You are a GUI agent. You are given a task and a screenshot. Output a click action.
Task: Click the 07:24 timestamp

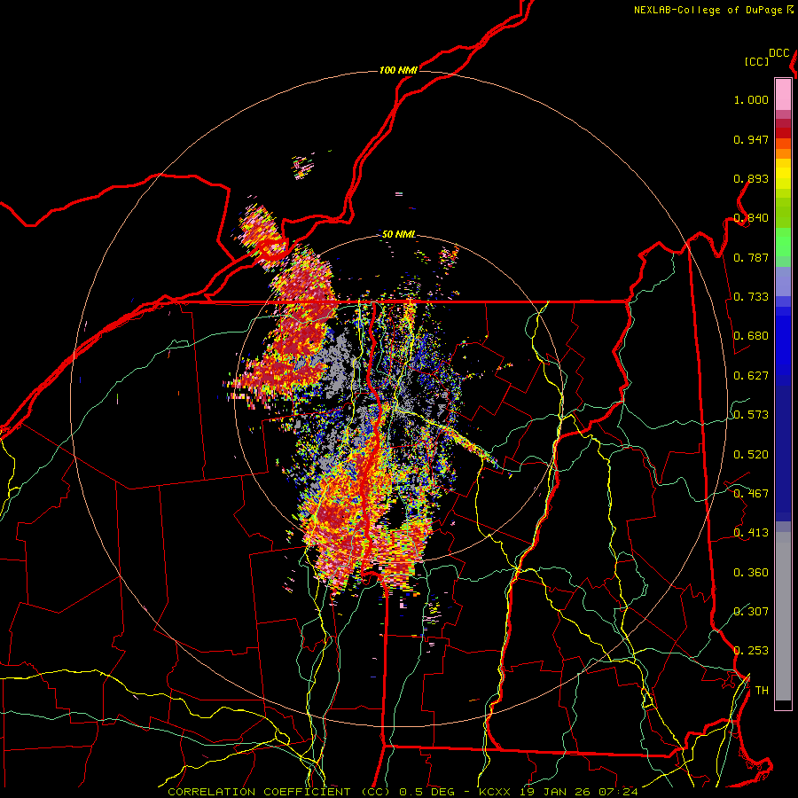[619, 792]
